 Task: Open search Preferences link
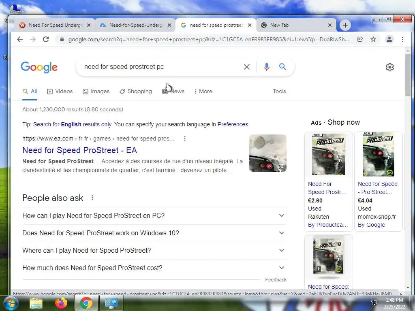[x=233, y=124]
